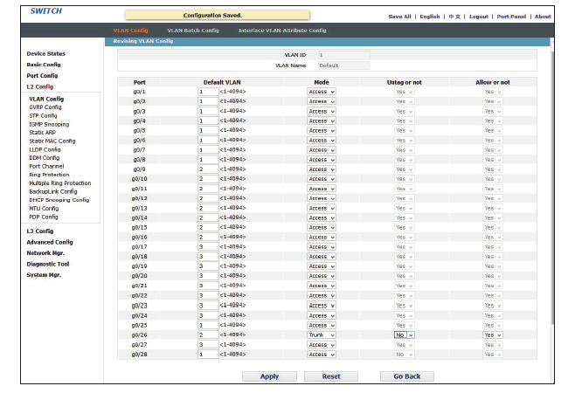
Task: Click Default VLAN input field for g0/9
Action: 208,169
